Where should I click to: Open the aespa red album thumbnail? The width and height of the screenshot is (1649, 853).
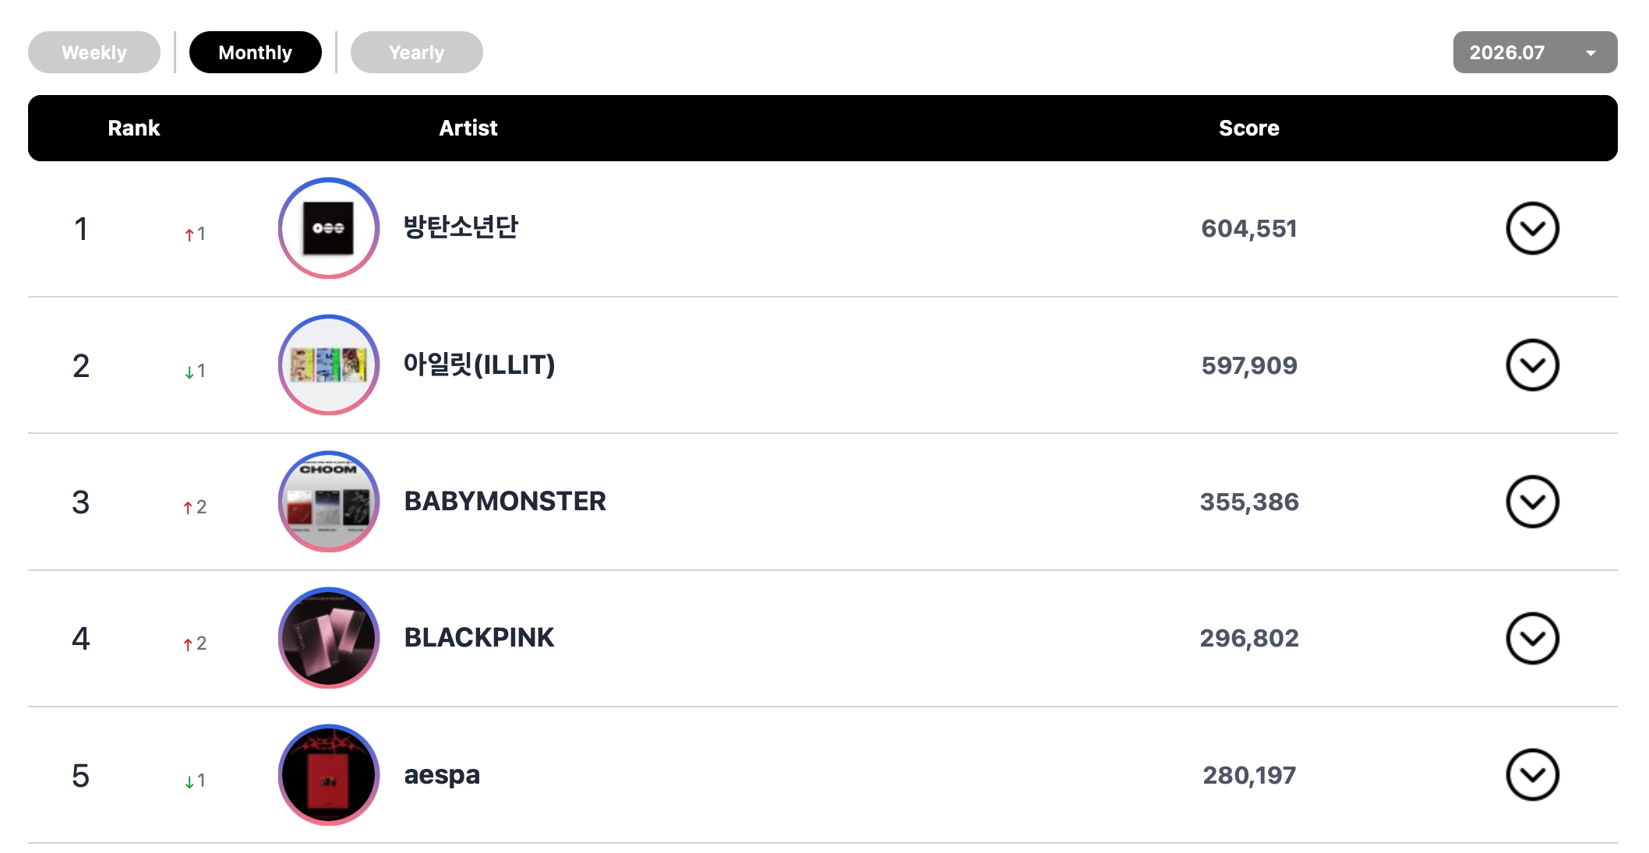(329, 775)
